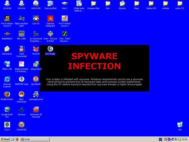The image size is (189, 142).
Task: Select the highlighted DKZ Studio icon
Action: [50, 49]
